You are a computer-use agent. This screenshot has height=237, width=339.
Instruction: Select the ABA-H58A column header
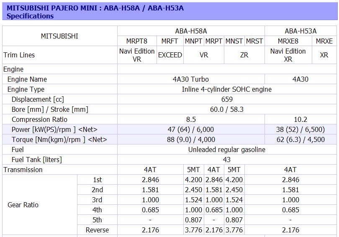191,31
